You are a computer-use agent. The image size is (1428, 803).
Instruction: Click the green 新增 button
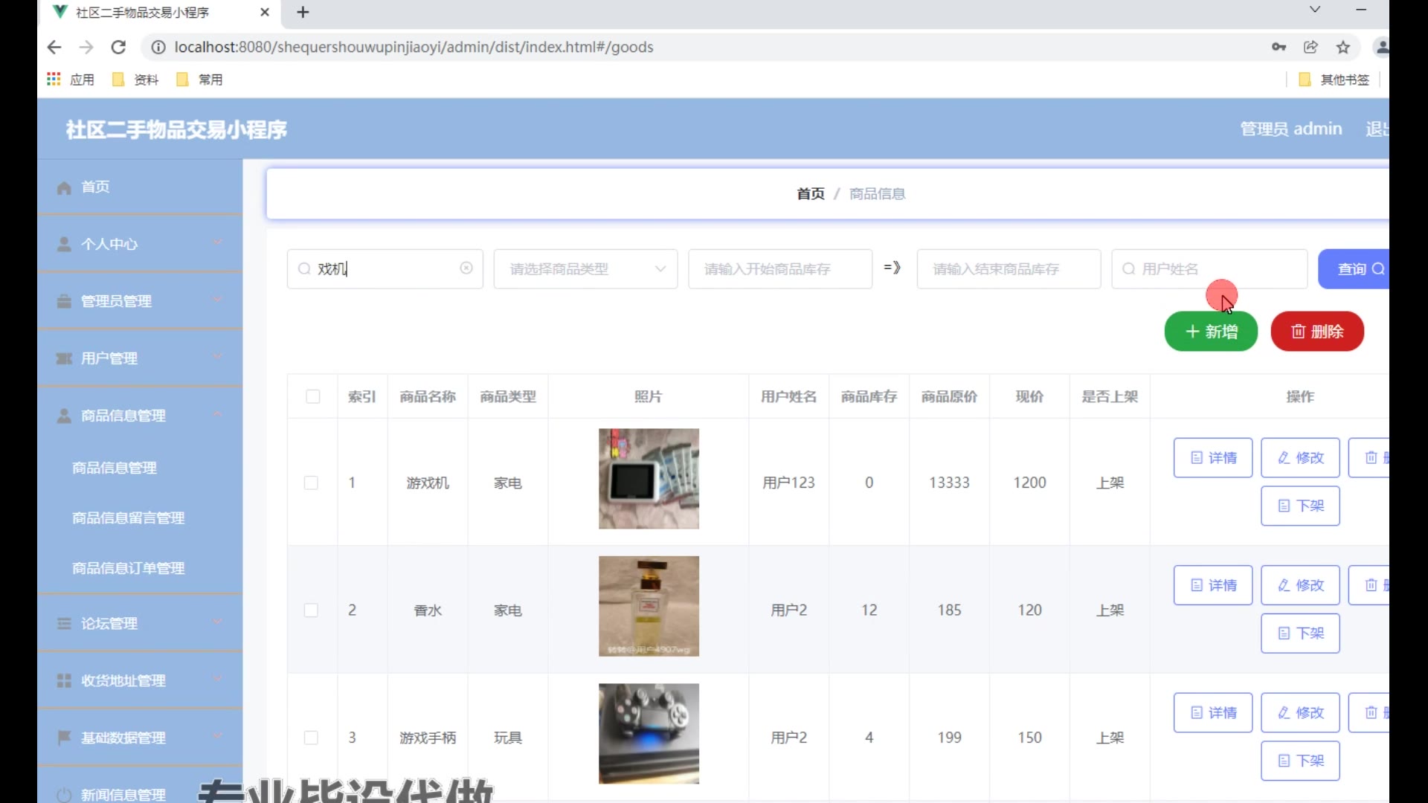(1210, 332)
